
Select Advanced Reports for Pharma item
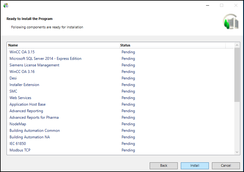34,117
